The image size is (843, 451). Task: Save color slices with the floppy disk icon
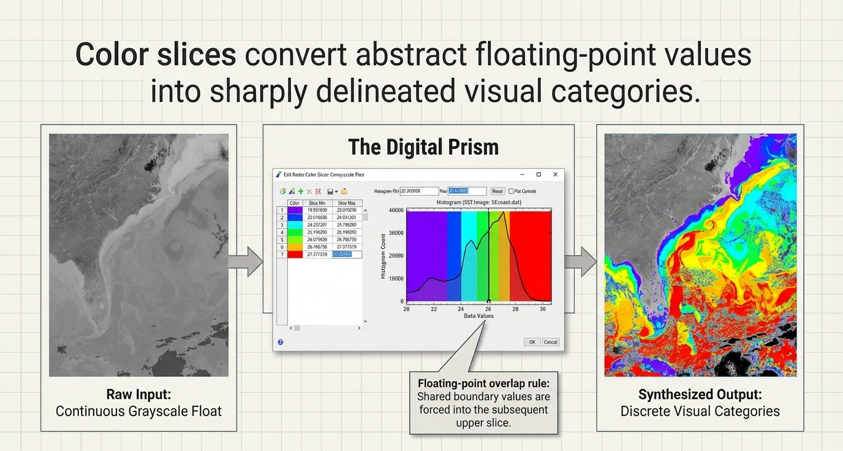click(330, 192)
